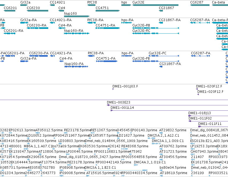Open protein RfC38-PA label
Image resolution: width=228 pixels, height=177 pixels.
(x=96, y=53)
